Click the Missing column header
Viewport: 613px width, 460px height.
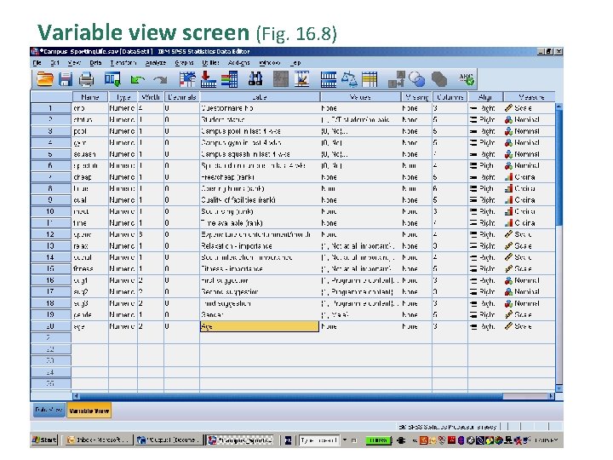(416, 97)
